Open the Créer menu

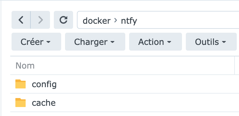click(x=36, y=42)
